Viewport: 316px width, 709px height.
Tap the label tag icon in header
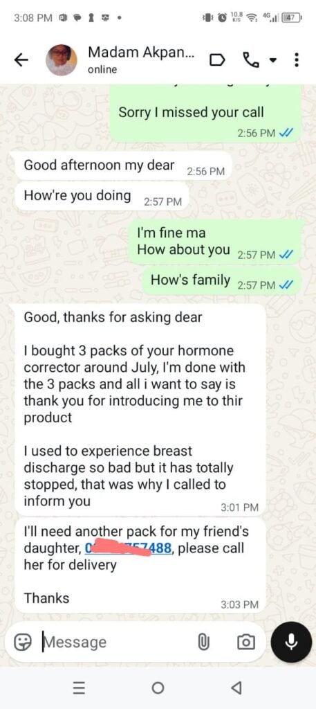click(x=218, y=60)
